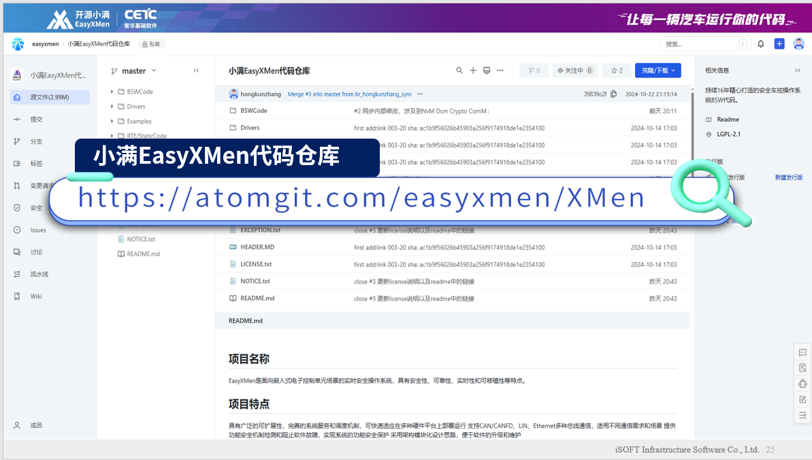Click the commit hash 39839c2f
The width and height of the screenshot is (812, 460).
pos(595,94)
